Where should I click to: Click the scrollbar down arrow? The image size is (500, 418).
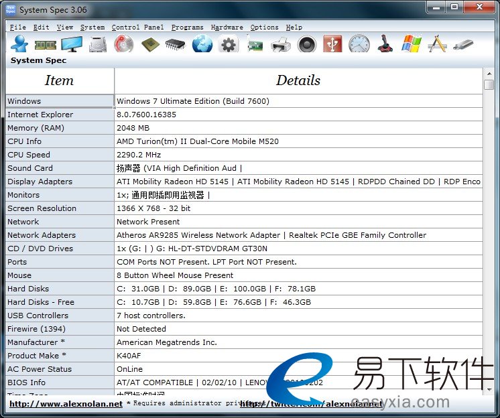pyautogui.click(x=489, y=390)
